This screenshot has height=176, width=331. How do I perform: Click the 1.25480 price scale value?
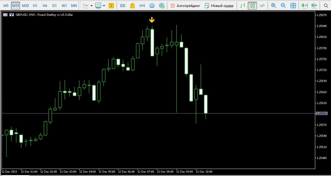click(321, 158)
